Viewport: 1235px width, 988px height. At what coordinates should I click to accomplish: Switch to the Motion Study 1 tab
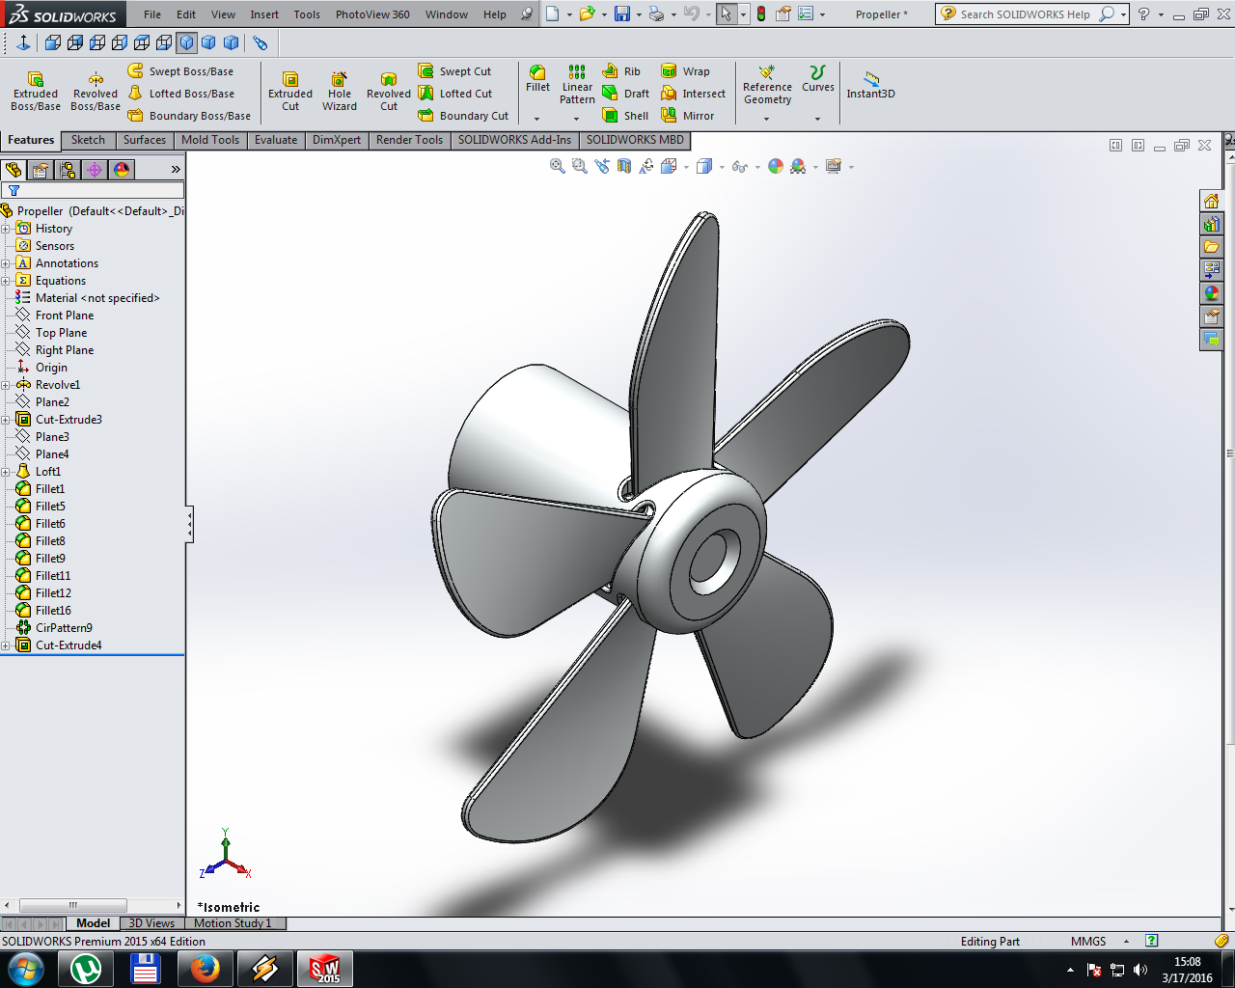click(233, 923)
